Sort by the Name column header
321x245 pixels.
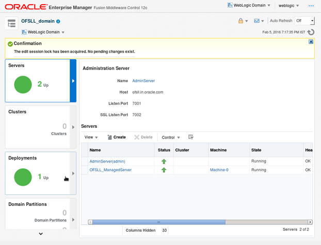[x=121, y=150]
